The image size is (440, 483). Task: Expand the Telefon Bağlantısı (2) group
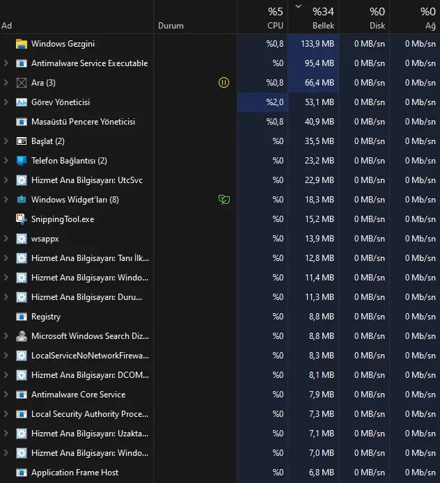coord(6,161)
